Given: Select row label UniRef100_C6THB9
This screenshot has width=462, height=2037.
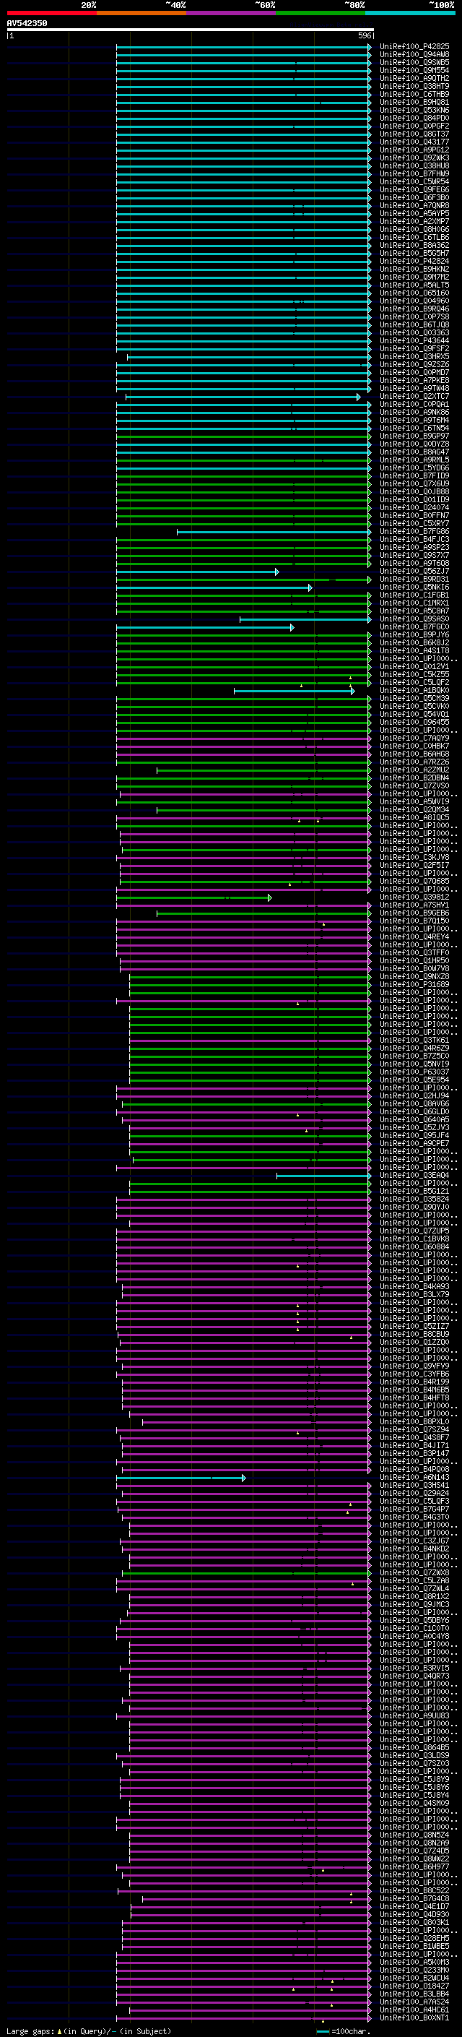Looking at the screenshot, I should point(414,94).
